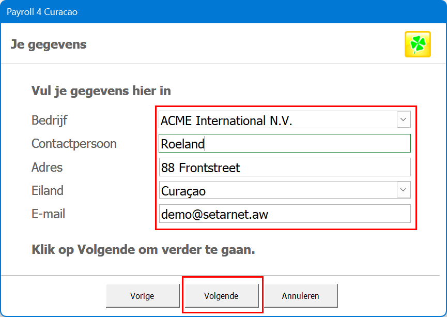Expand the Bedrijf dropdown arrow
The width and height of the screenshot is (447, 317).
[x=403, y=120]
